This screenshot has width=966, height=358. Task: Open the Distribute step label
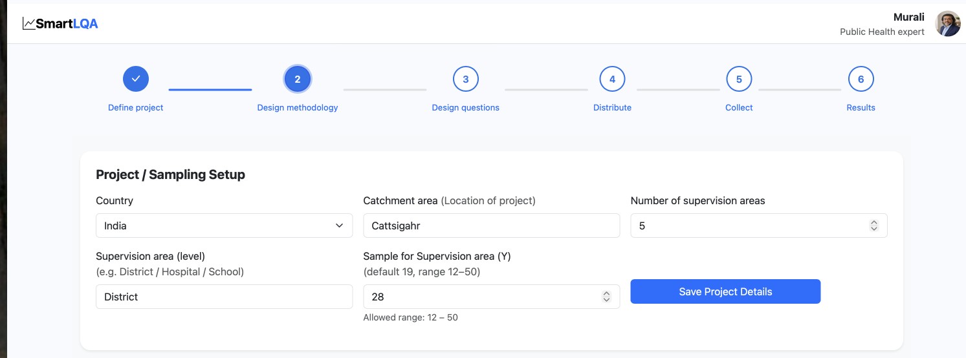(x=612, y=108)
